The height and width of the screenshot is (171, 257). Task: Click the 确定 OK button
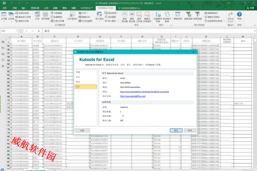[176, 130]
